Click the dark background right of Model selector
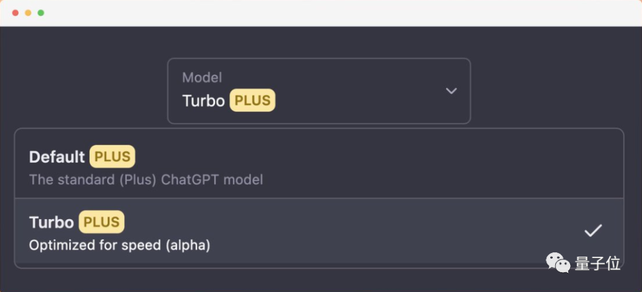Viewport: 642px width, 292px height. (x=552, y=90)
